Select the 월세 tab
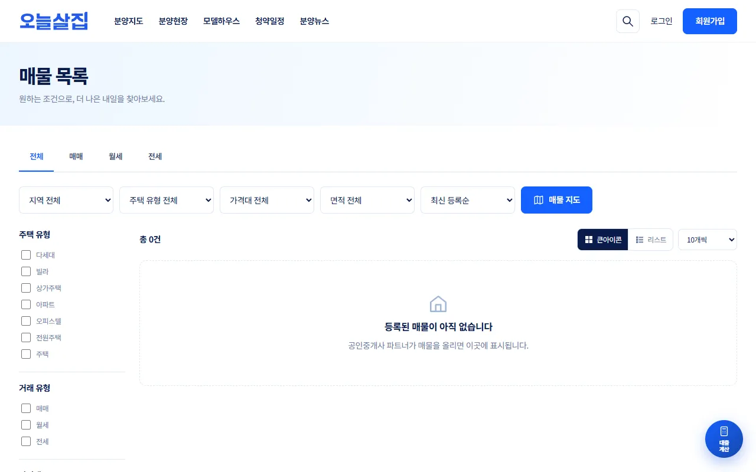Screen dimensions: 756x472 [x=116, y=156]
